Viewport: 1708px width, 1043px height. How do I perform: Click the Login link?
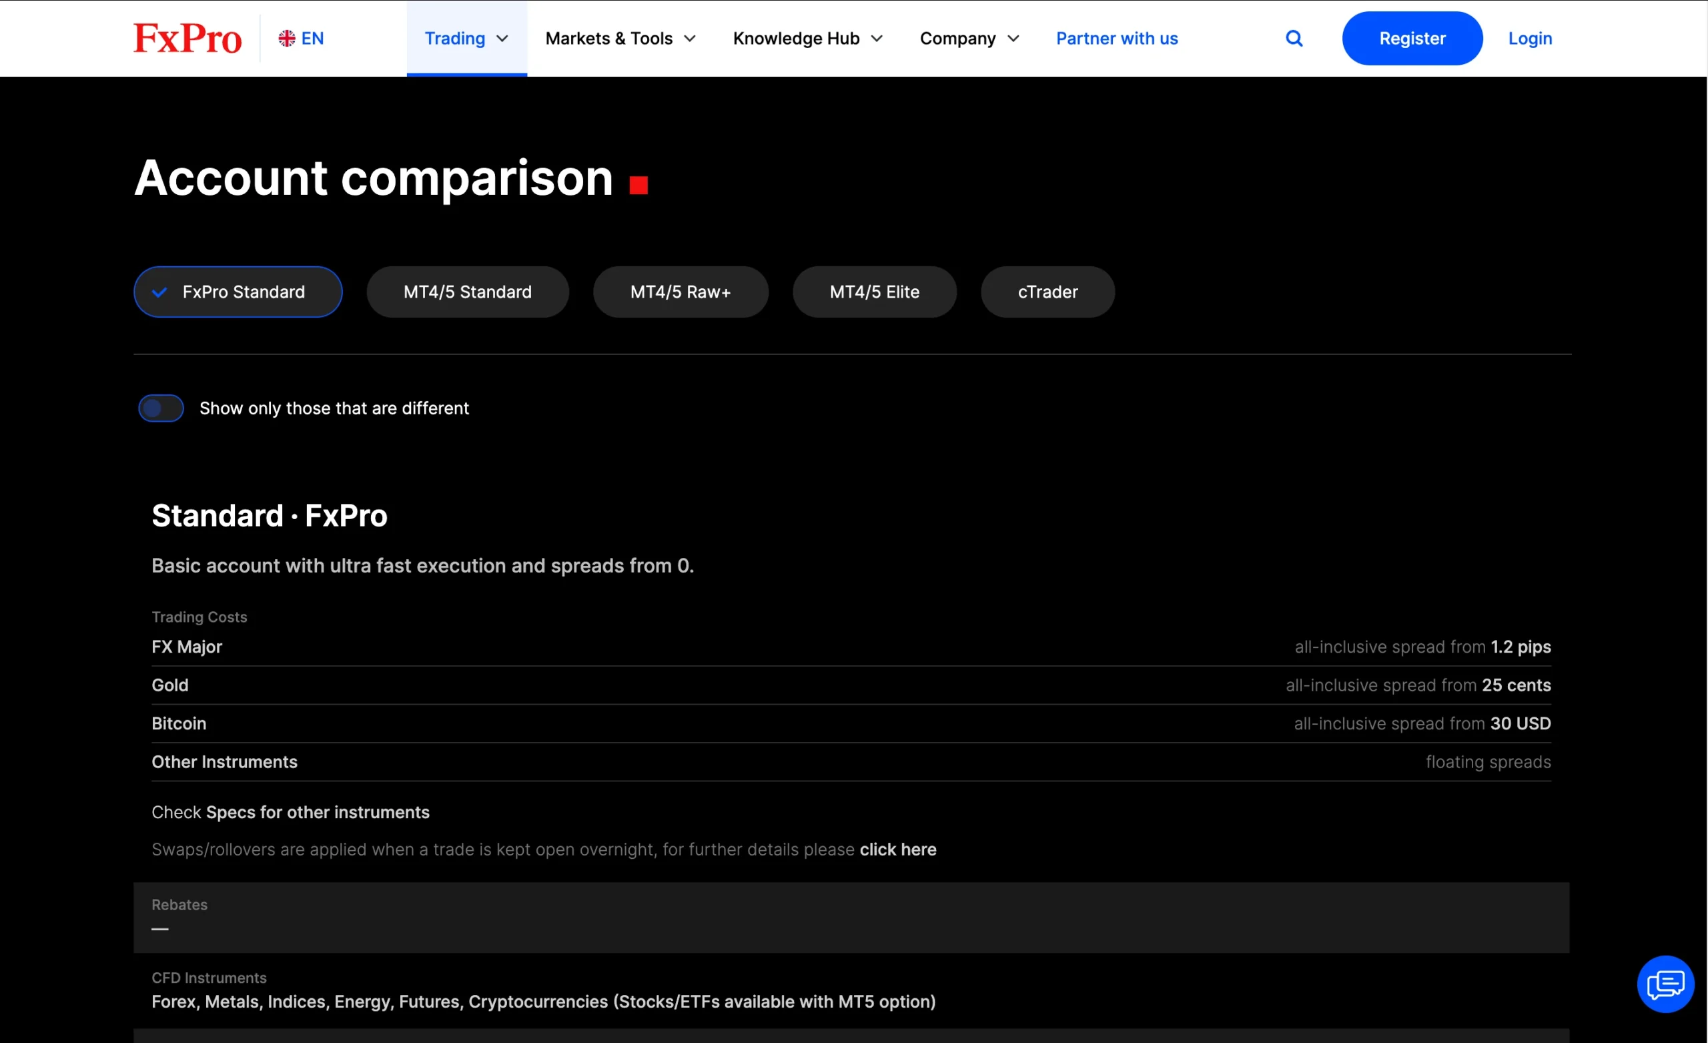tap(1529, 38)
